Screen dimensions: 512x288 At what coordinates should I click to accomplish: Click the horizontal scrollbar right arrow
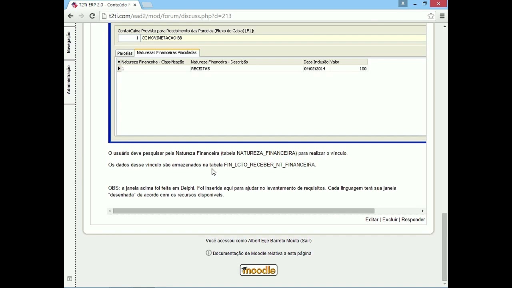pos(422,211)
